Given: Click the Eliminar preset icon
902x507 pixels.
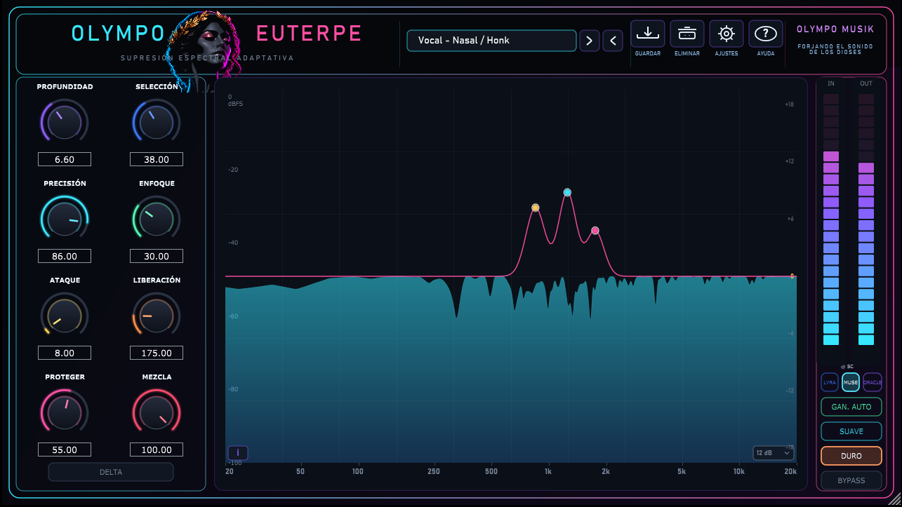Looking at the screenshot, I should tap(687, 34).
